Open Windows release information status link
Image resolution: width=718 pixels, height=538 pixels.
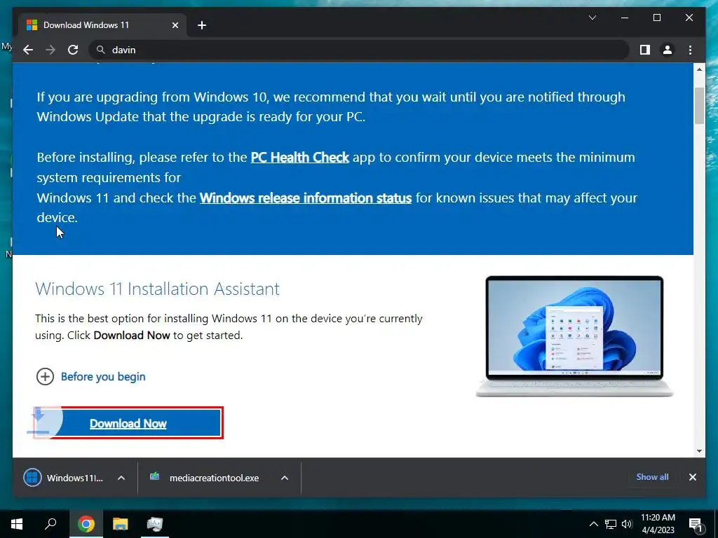click(306, 198)
